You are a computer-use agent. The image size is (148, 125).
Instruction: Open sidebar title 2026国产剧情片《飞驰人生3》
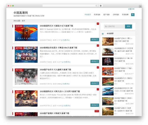click(123, 69)
